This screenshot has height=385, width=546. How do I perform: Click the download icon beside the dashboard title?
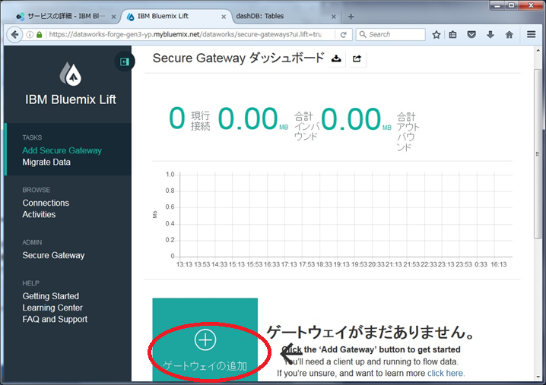click(337, 59)
